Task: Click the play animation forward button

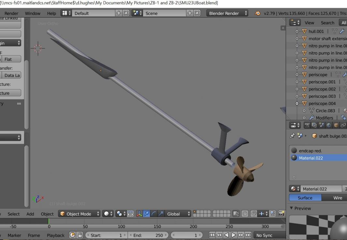Action: 234,235
